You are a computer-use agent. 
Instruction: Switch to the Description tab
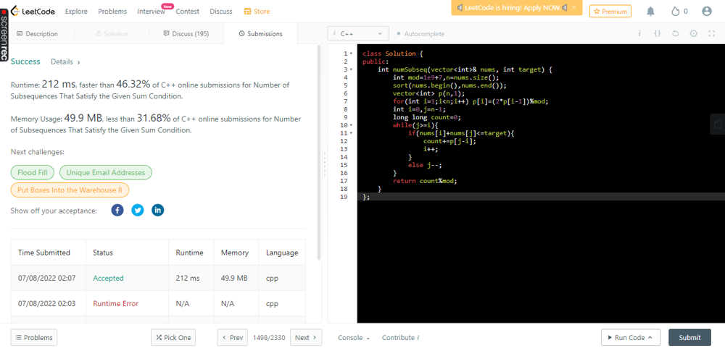[x=38, y=34]
